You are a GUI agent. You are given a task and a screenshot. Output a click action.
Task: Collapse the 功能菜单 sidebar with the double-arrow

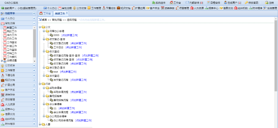[34, 14]
